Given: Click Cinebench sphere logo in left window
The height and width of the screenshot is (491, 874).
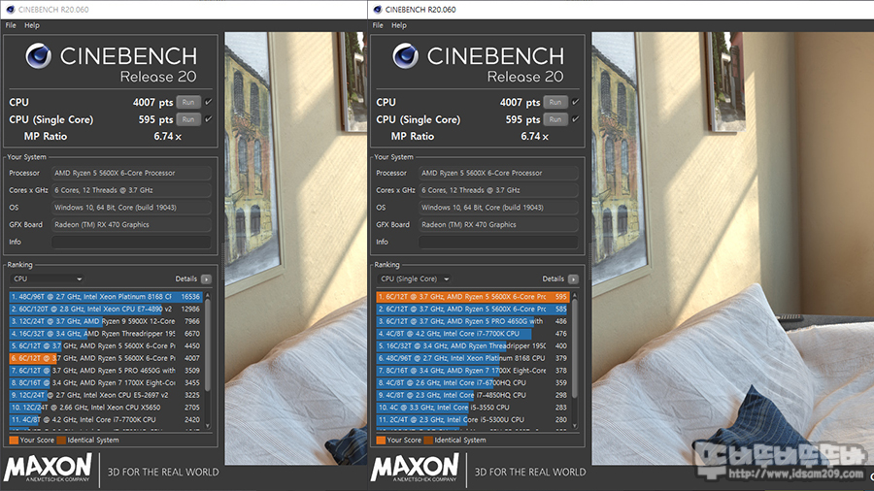Looking at the screenshot, I should pyautogui.click(x=39, y=55).
